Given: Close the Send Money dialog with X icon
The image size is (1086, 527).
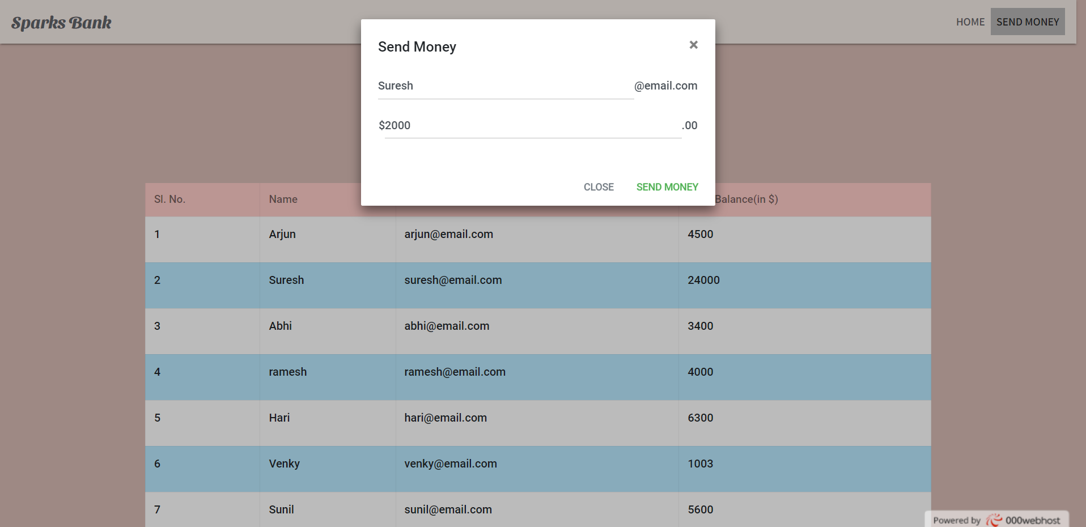Looking at the screenshot, I should [693, 45].
